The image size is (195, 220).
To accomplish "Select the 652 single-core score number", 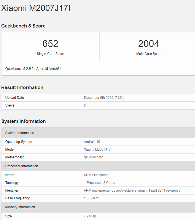I will pos(50,44).
